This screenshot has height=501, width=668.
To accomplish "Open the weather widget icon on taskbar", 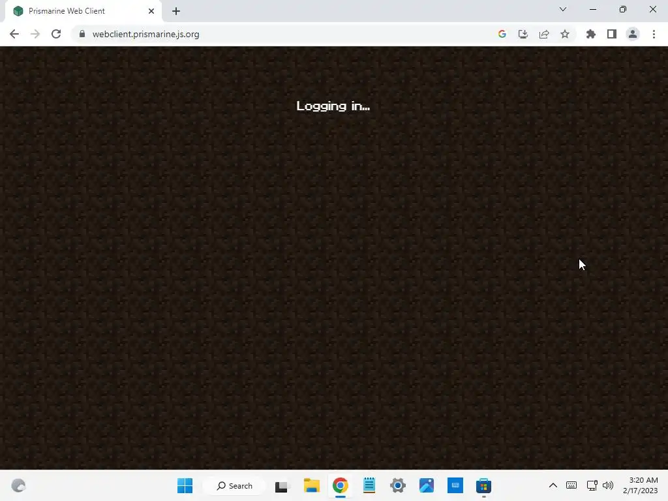I will [18, 485].
